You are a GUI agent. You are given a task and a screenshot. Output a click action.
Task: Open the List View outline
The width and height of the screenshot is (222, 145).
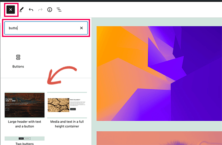(x=59, y=10)
